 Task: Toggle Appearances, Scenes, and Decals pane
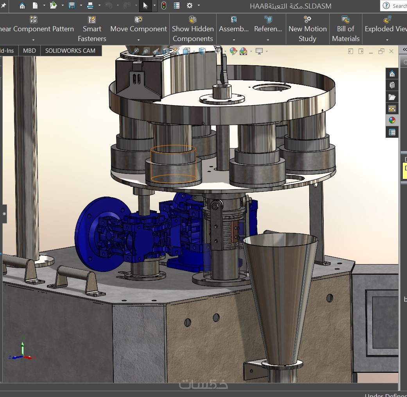pos(392,120)
